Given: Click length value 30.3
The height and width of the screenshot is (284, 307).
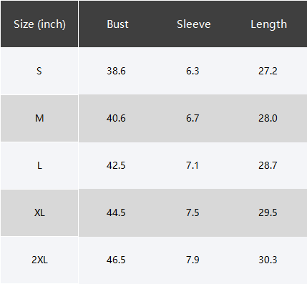Looking at the screenshot, I should pos(268,260).
